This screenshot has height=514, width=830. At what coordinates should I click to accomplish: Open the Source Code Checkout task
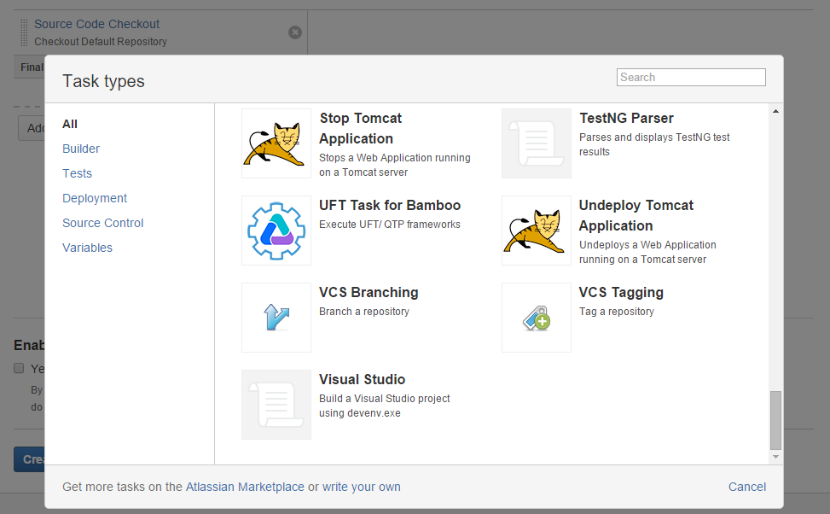pyautogui.click(x=97, y=25)
